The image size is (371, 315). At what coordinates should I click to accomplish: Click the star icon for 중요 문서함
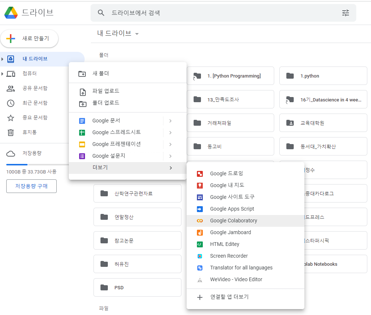[x=11, y=118]
